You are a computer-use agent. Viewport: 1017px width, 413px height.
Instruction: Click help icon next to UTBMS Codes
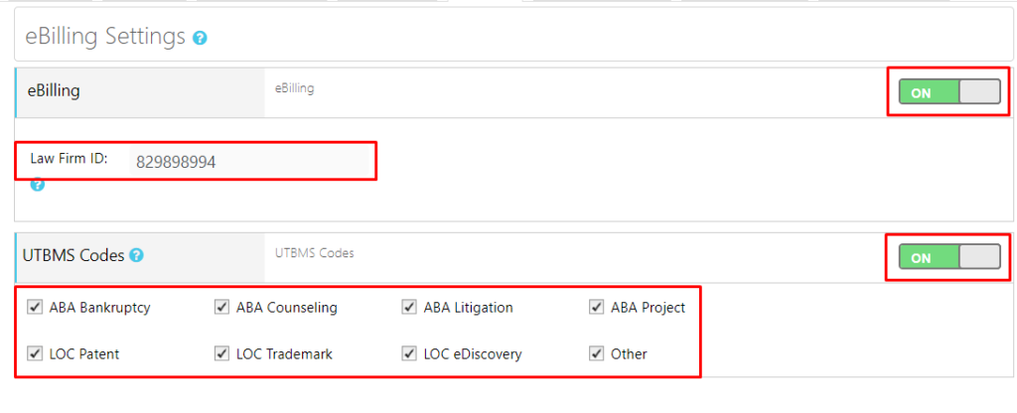[x=137, y=255]
